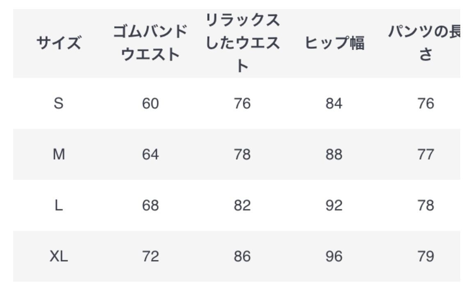Click relaxed waist value 82 in L row
The image size is (473, 292).
[x=242, y=205]
